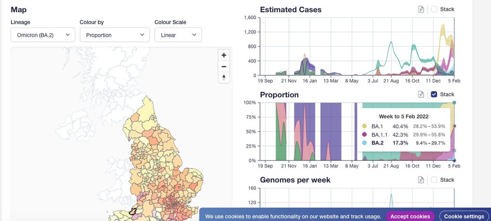Open Cookie settings
491x221 pixels.
pyautogui.click(x=464, y=216)
